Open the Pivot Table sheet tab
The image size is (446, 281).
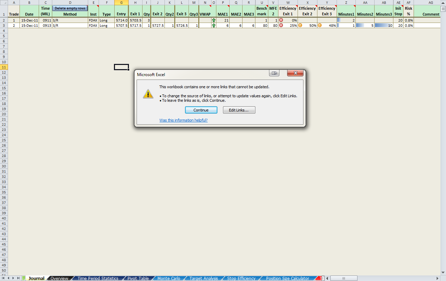point(138,278)
